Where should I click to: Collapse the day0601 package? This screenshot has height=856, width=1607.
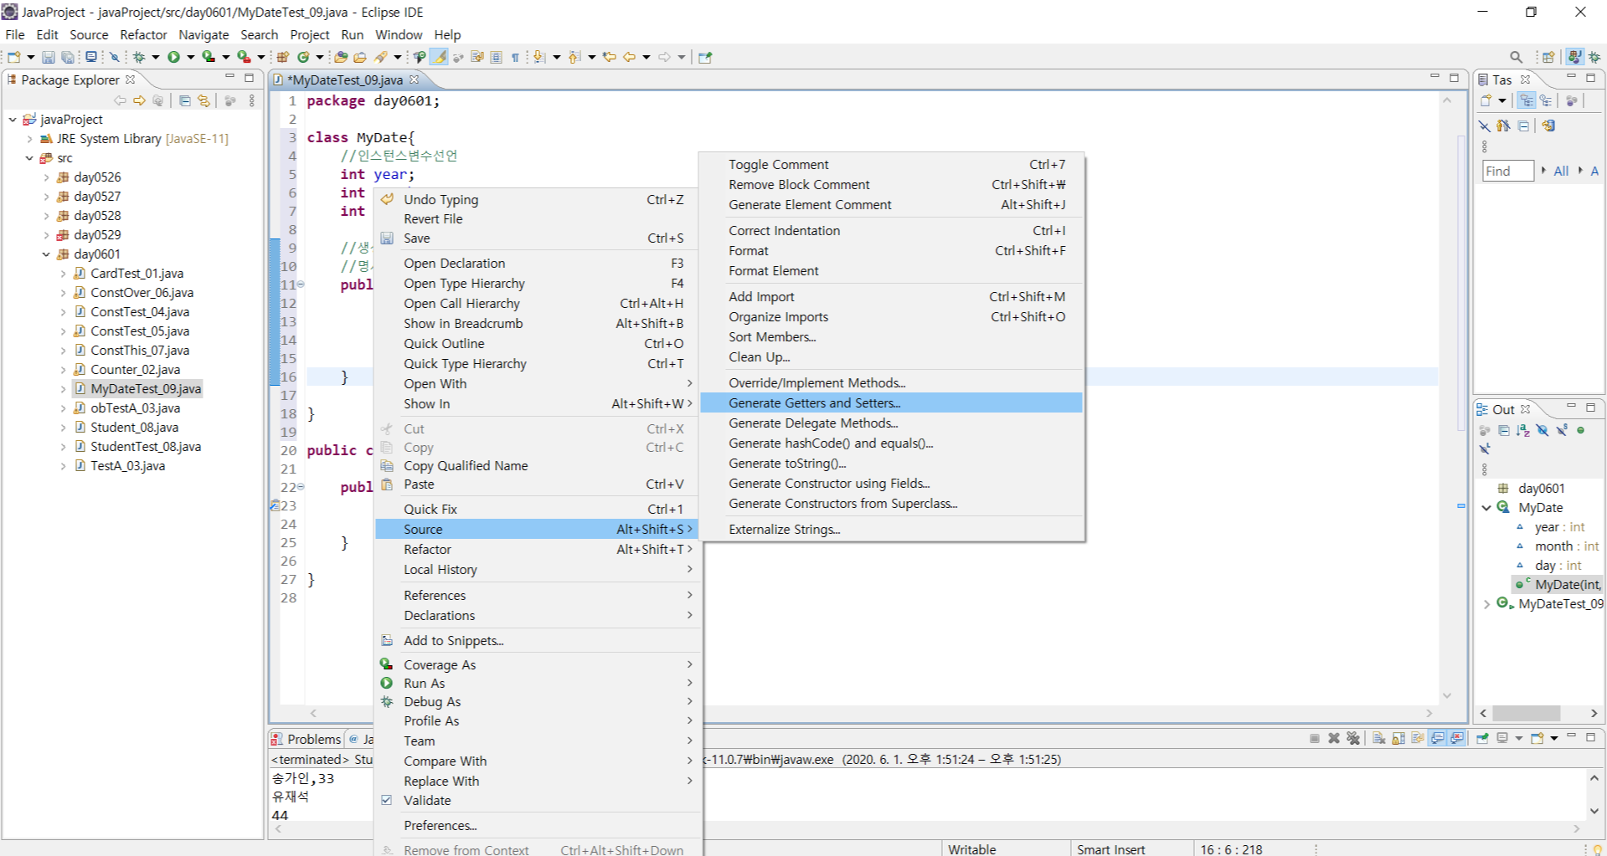point(46,254)
